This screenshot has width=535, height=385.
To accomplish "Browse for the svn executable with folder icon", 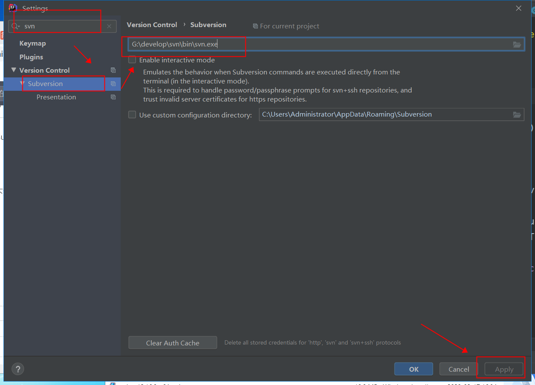I will 517,44.
